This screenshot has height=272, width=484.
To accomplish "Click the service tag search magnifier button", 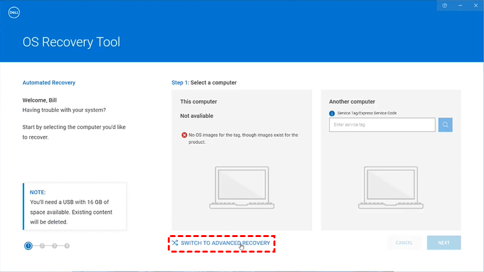I will [x=445, y=125].
